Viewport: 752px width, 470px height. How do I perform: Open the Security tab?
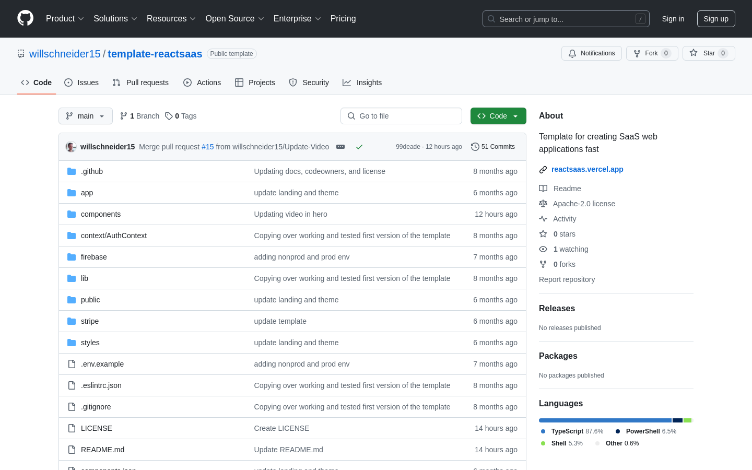[309, 83]
